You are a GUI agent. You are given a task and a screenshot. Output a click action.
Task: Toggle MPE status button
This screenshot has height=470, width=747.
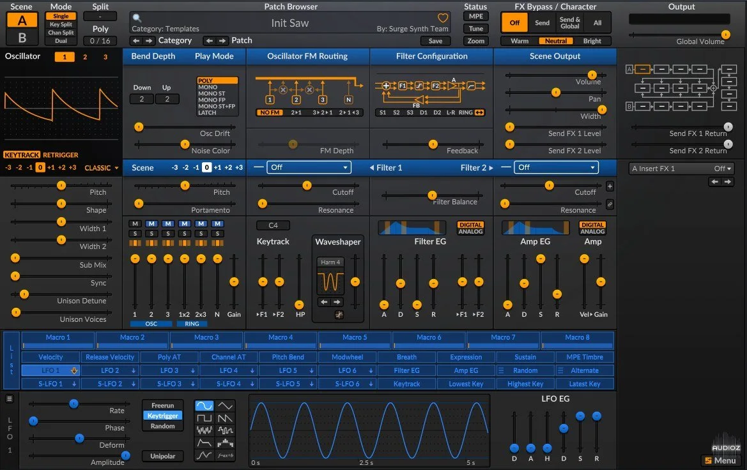click(x=475, y=16)
